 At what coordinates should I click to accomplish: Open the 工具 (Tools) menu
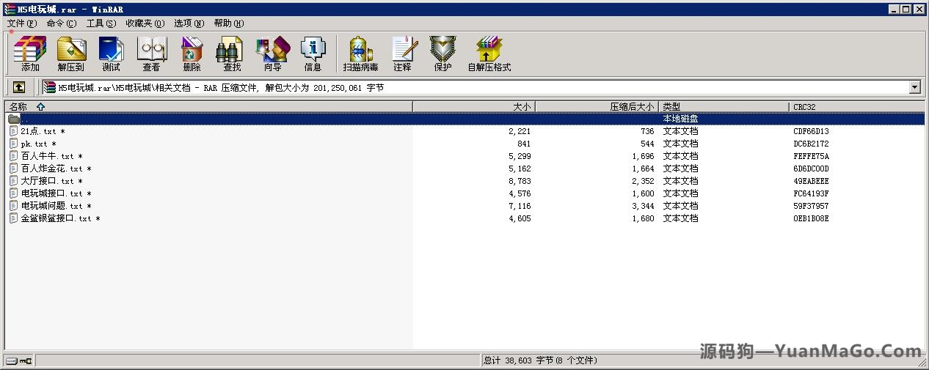[101, 23]
